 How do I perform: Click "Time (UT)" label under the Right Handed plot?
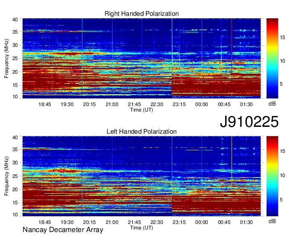coord(142,110)
